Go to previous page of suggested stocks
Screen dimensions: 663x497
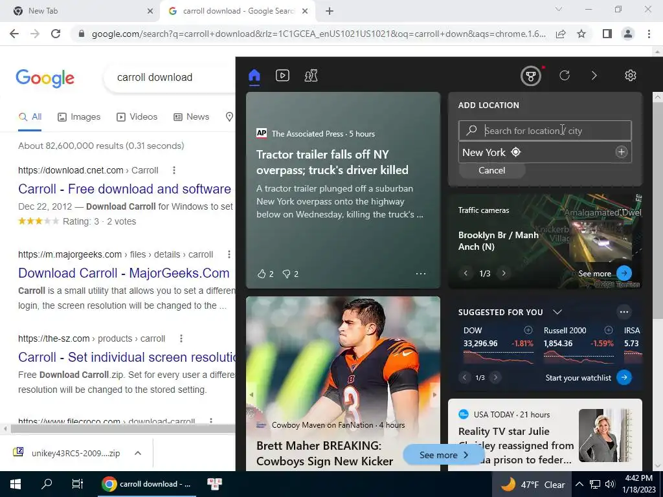464,377
